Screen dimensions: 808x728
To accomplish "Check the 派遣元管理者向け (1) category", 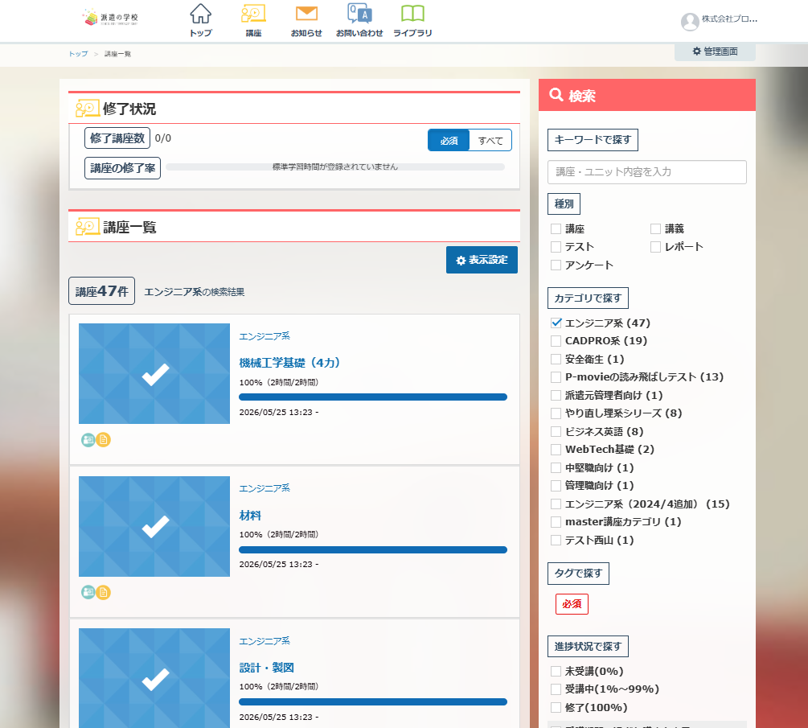I will pos(556,396).
